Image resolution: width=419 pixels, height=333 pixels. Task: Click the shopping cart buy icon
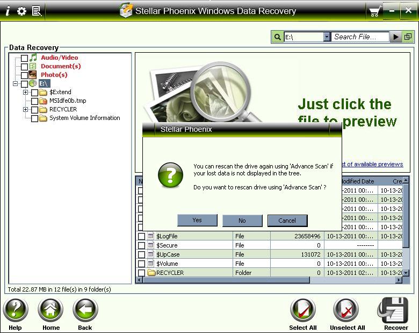pyautogui.click(x=374, y=11)
